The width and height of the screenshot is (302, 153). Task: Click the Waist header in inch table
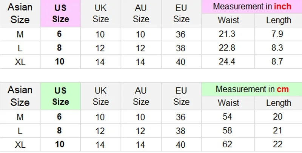pyautogui.click(x=228, y=20)
